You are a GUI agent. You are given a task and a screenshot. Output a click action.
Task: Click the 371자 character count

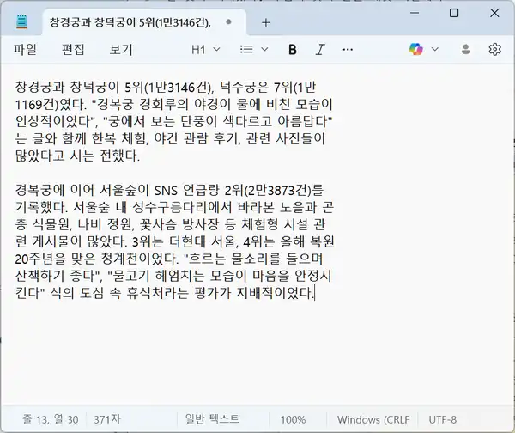(x=107, y=419)
